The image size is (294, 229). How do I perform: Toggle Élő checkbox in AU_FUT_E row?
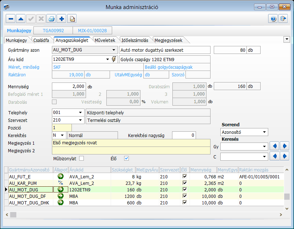point(185,176)
